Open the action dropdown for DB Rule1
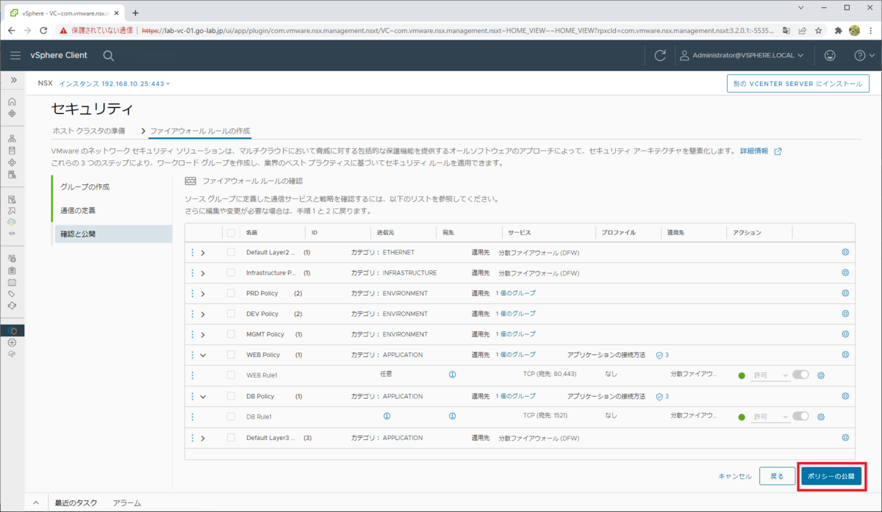 coord(770,417)
